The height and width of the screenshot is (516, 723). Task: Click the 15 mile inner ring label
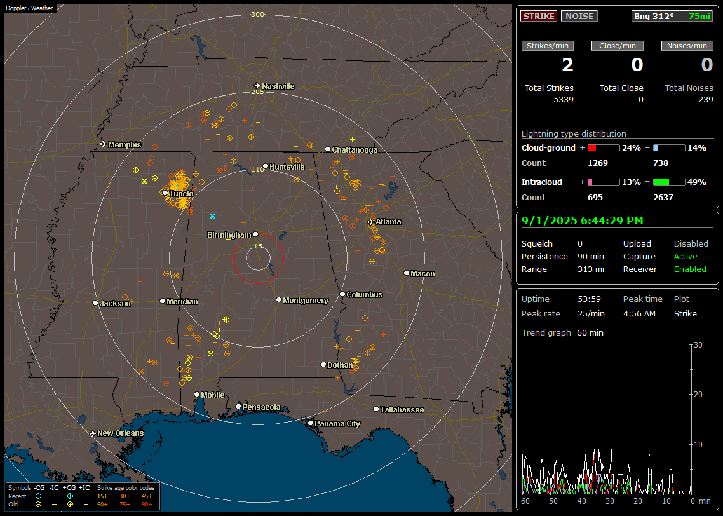pos(258,246)
